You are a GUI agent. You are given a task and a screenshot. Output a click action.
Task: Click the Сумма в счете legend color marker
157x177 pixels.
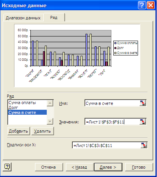pos(115,53)
